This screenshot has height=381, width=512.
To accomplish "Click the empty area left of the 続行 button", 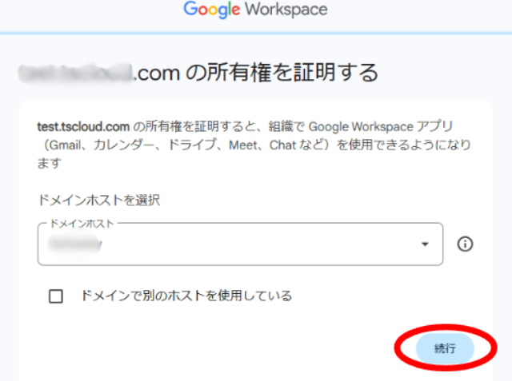I will tap(240, 349).
